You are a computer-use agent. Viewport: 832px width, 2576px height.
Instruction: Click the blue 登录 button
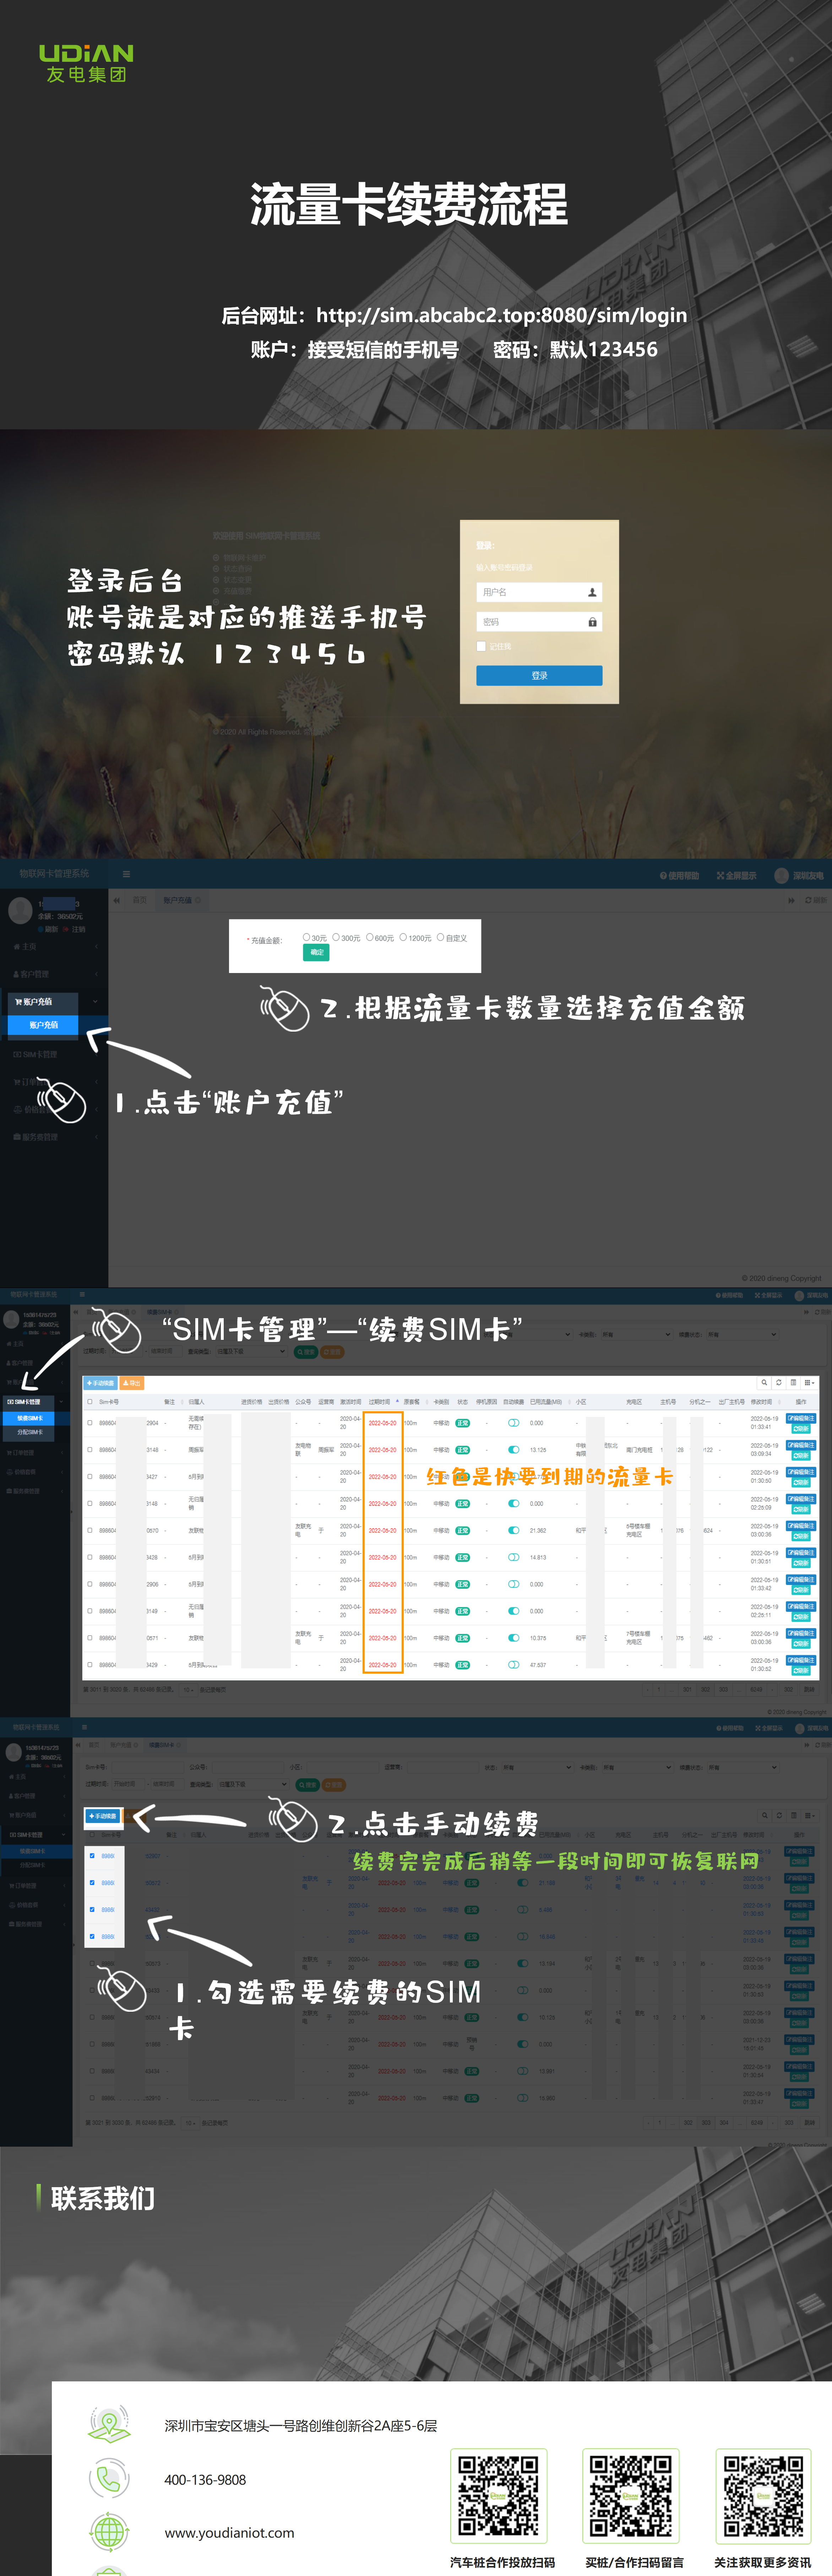point(539,676)
